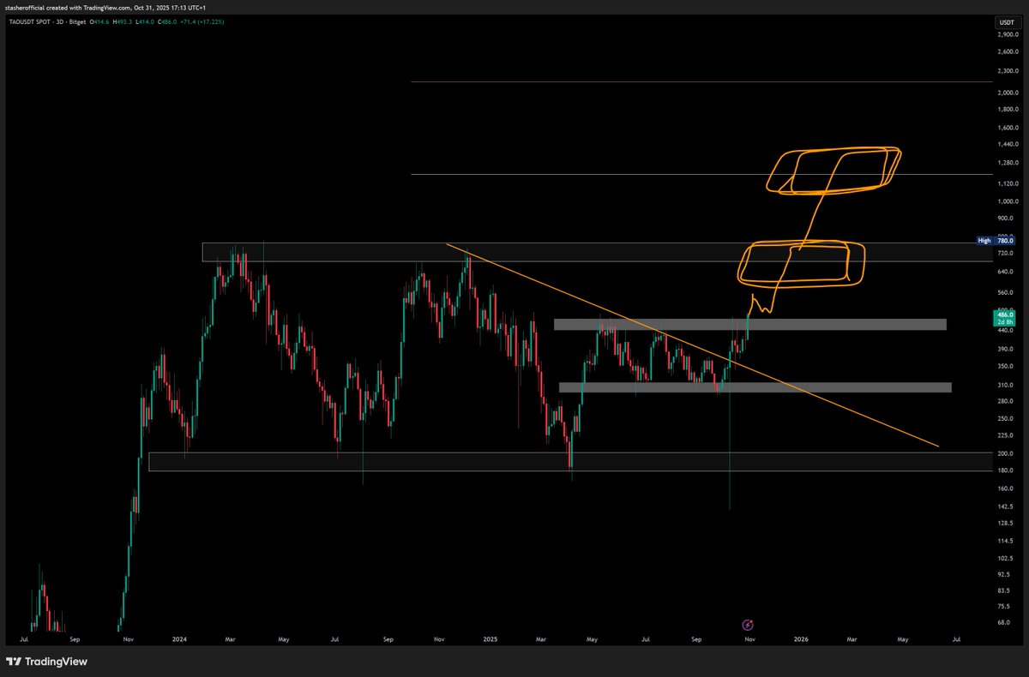Click the 720.0 price axis label
This screenshot has width=1029, height=677.
click(1007, 255)
